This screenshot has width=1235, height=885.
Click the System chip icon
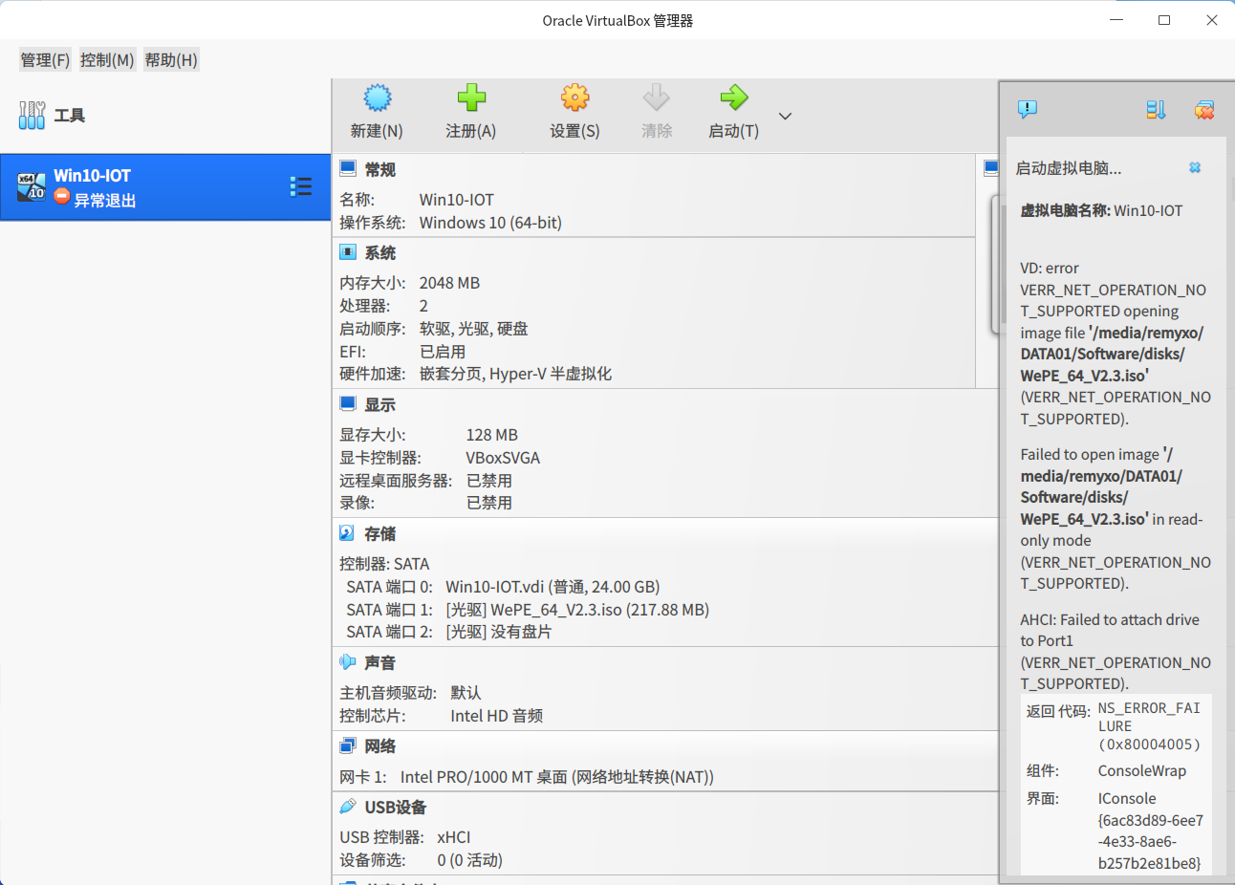pyautogui.click(x=348, y=252)
